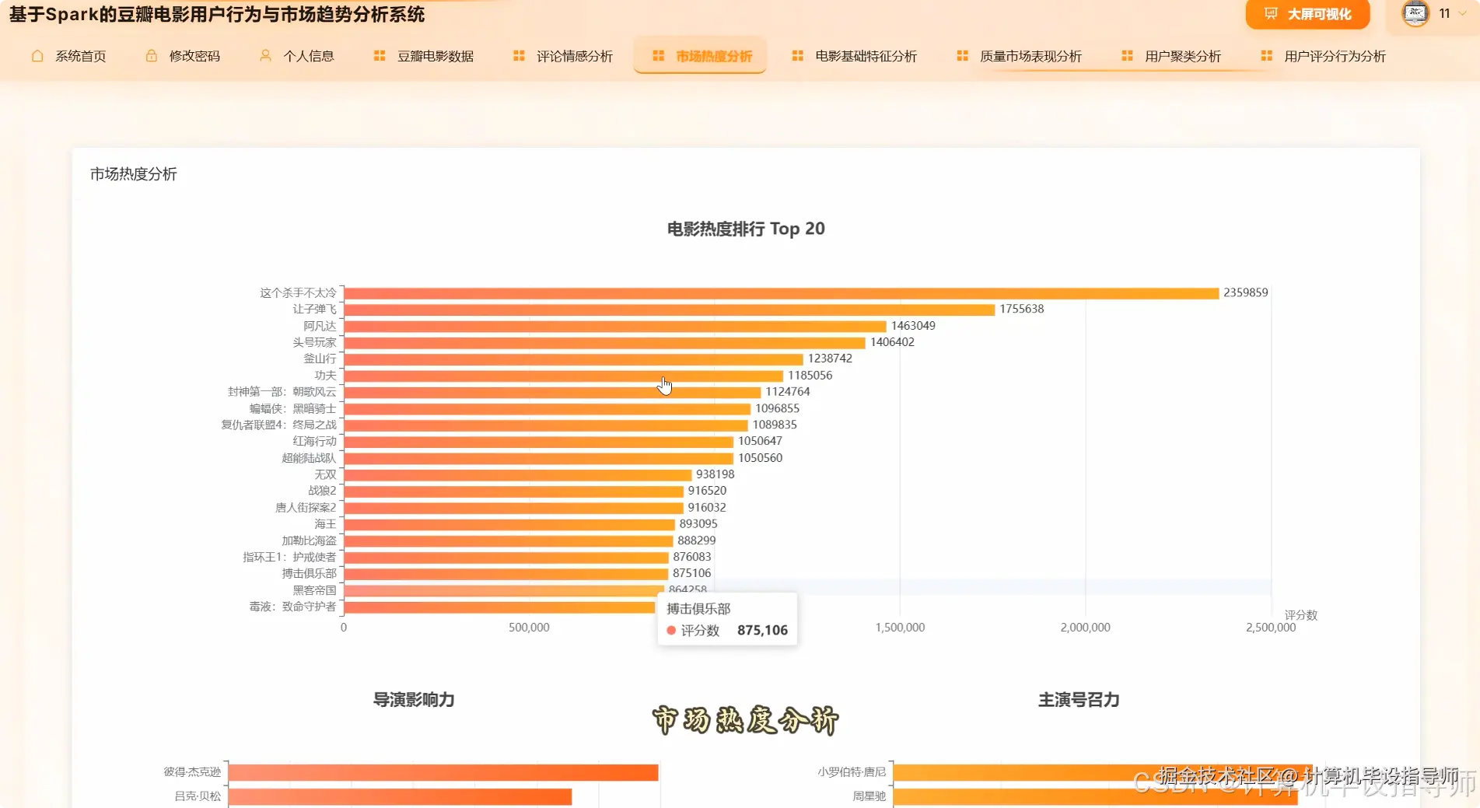Click the axis label 指环王1：护戒使者
This screenshot has height=808, width=1480.
click(289, 557)
